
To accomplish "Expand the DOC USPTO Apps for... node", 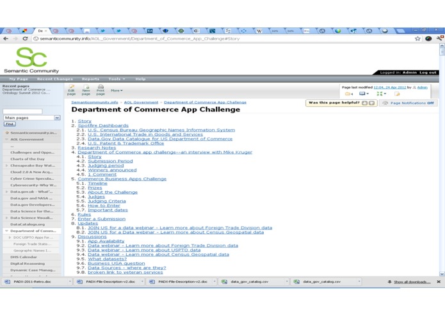I will click(10, 237).
